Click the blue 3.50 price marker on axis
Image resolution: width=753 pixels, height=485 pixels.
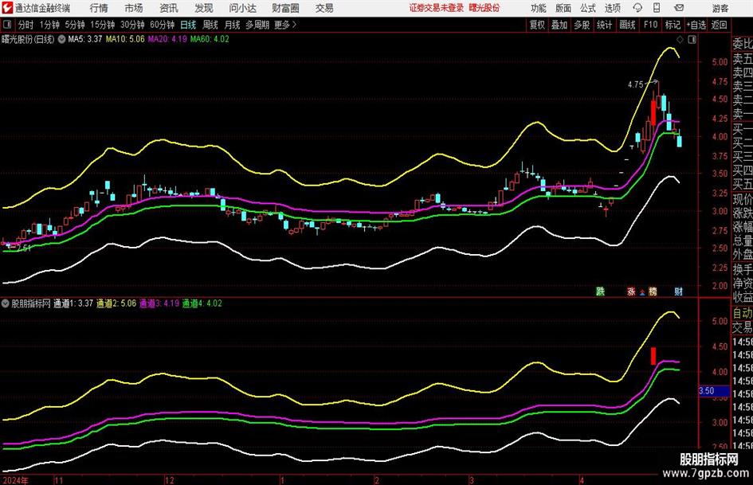(x=714, y=391)
